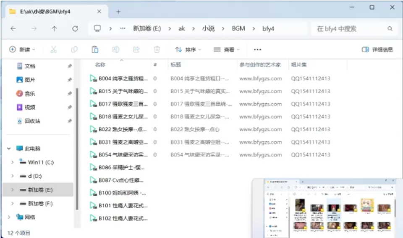Select the file B087 Cv点心
The image size is (403, 238).
[x=121, y=180]
